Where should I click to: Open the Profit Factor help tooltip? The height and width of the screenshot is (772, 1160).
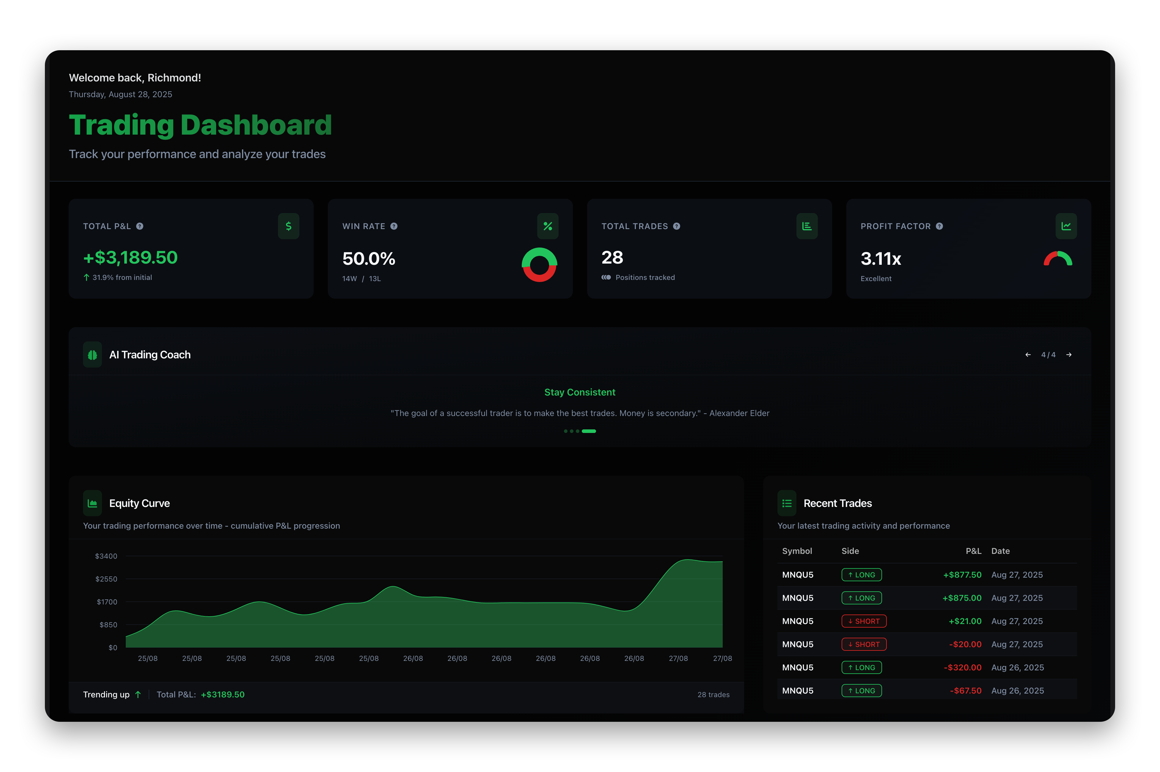[x=939, y=226]
